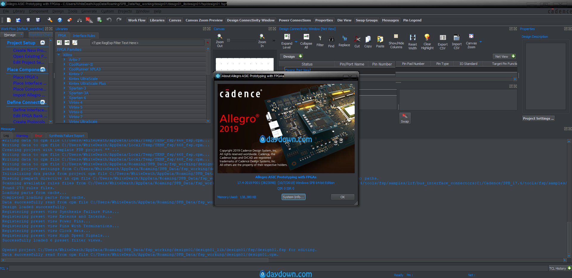
Task: Open Expand Level dropdown arrow
Action: tap(296, 42)
